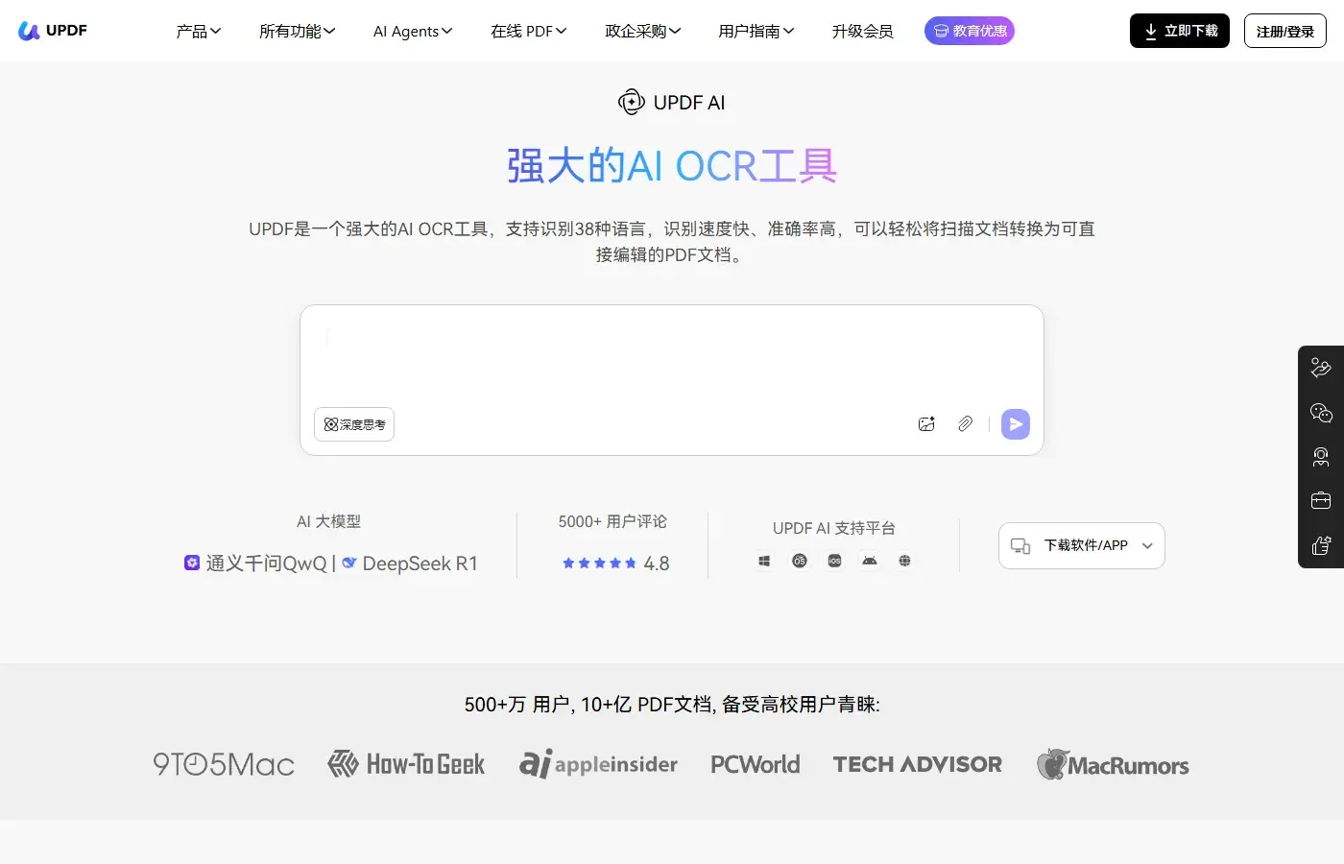Click the appleinsider logo

pos(598,764)
